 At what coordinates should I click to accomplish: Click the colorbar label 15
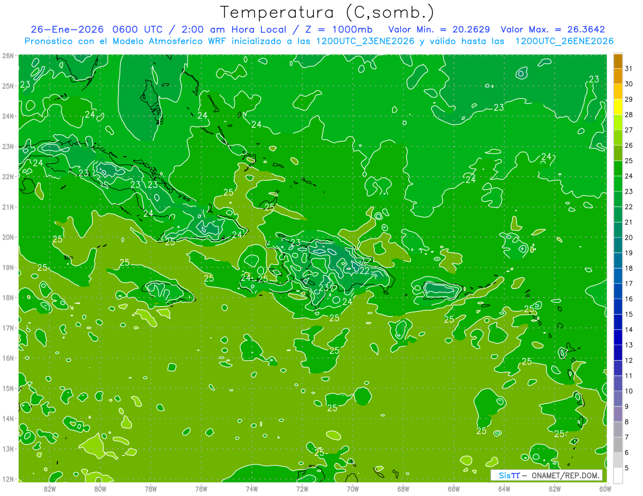point(629,314)
